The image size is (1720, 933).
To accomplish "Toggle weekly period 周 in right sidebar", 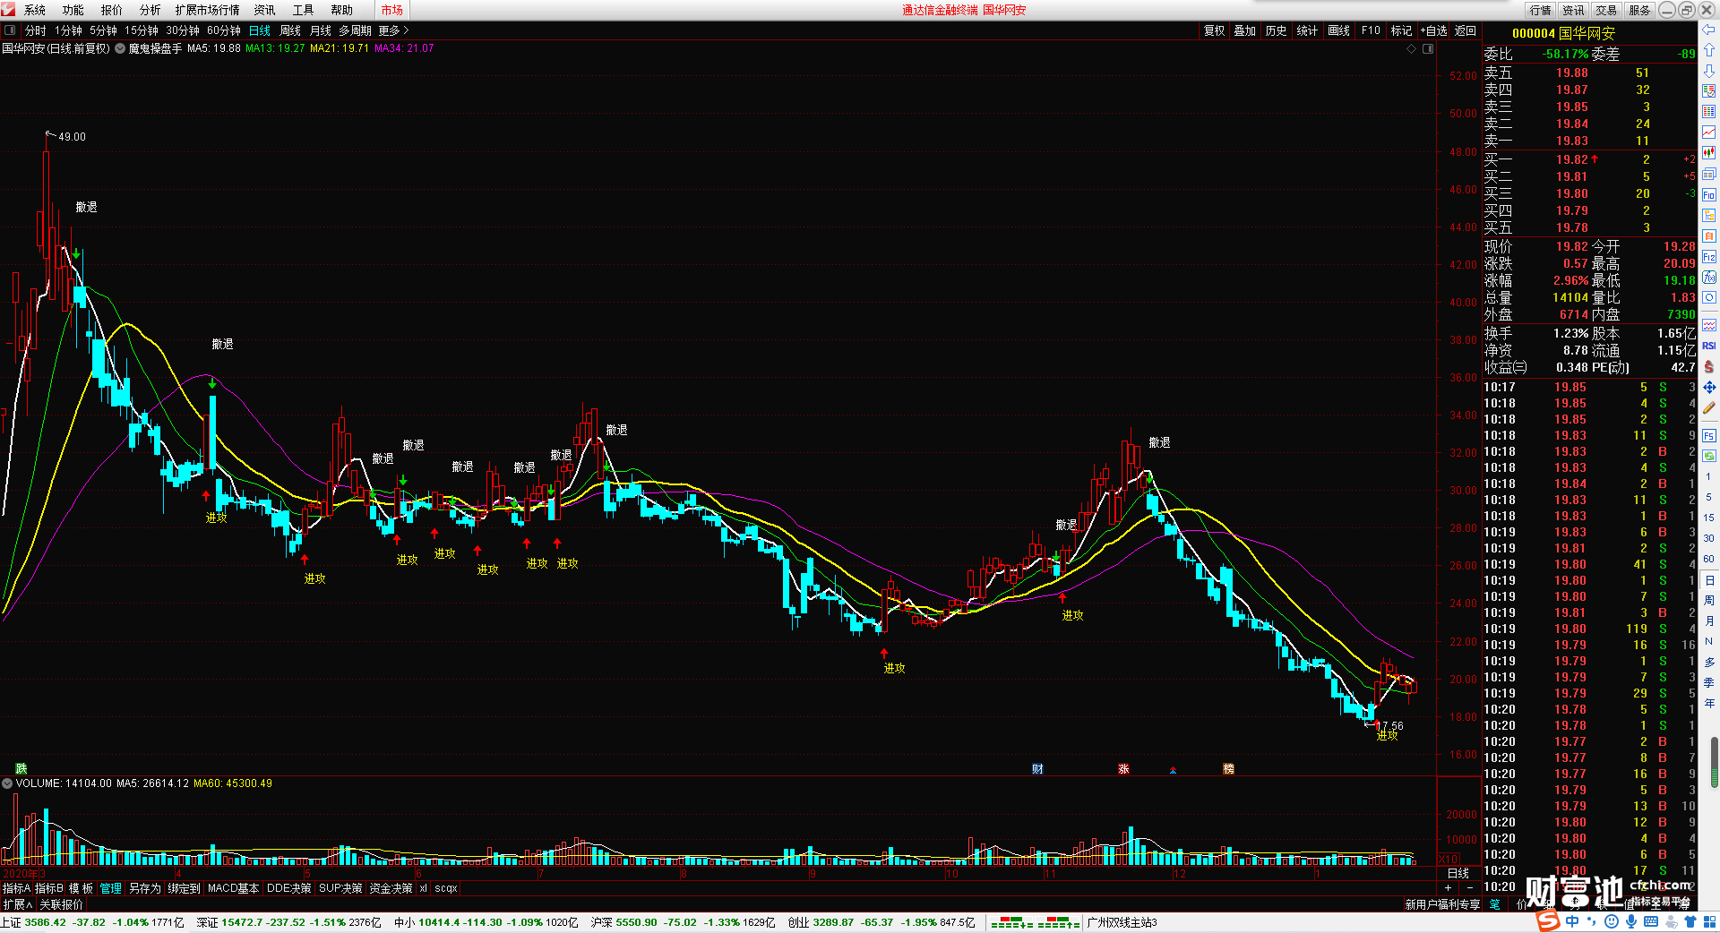I will point(1708,600).
